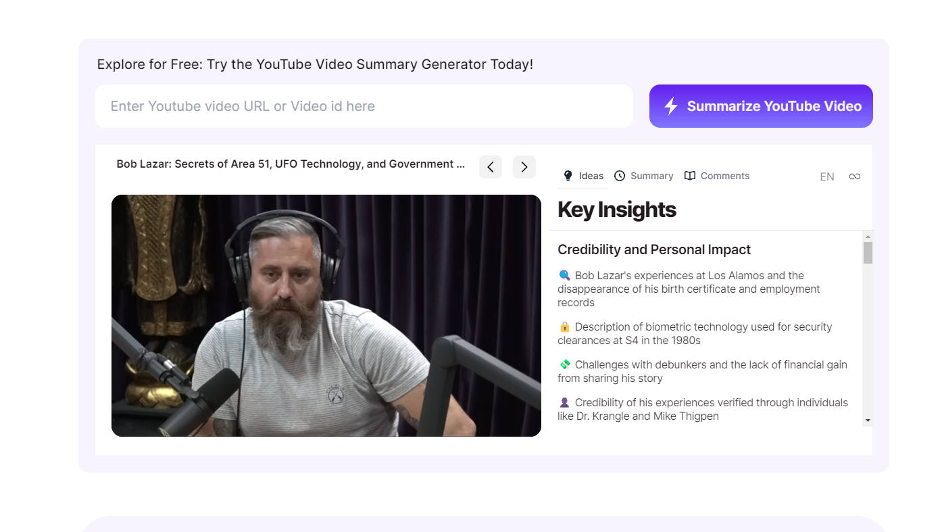The height and width of the screenshot is (532, 942).
Task: Click the clock icon beside Summary
Action: point(620,176)
